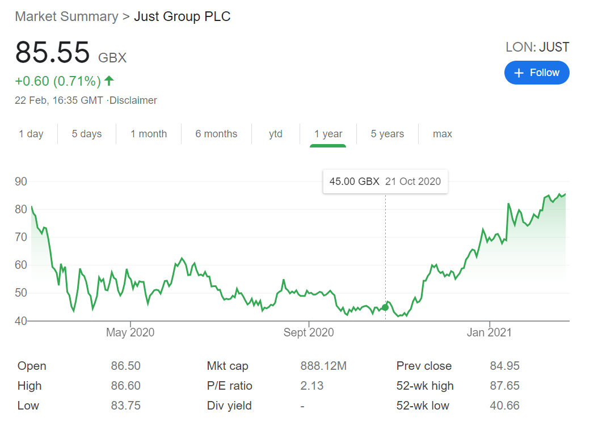Switch to the 5 years chart view
The height and width of the screenshot is (426, 598).
(387, 134)
